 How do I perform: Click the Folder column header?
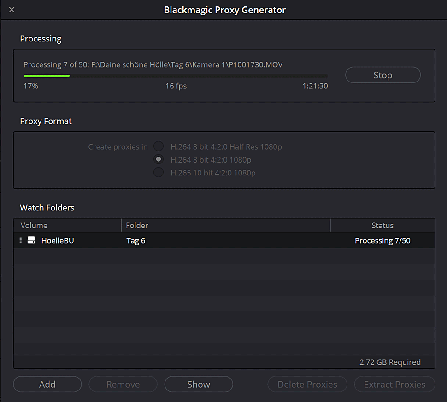(x=226, y=225)
